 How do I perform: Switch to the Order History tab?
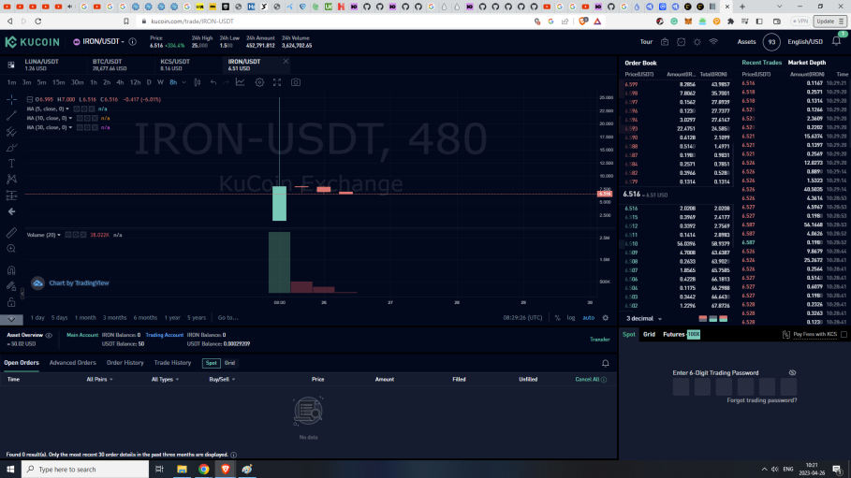coord(125,363)
